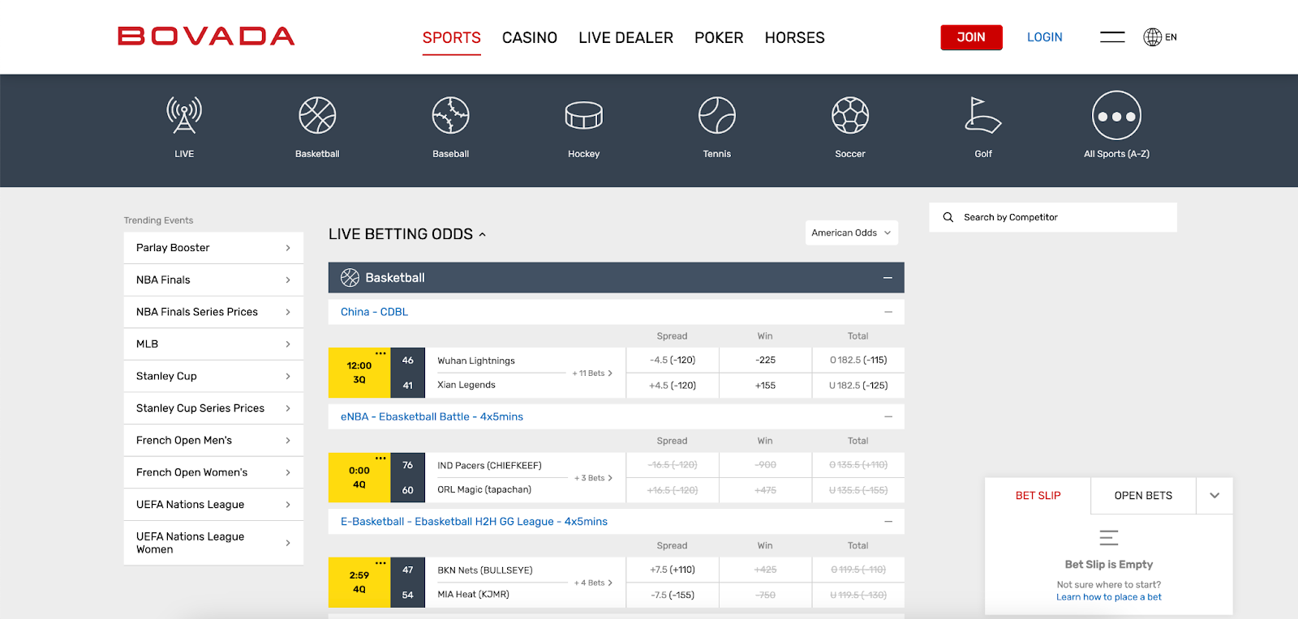Image resolution: width=1298 pixels, height=619 pixels.
Task: Go to the LIVE DEALER tab
Action: tap(625, 38)
